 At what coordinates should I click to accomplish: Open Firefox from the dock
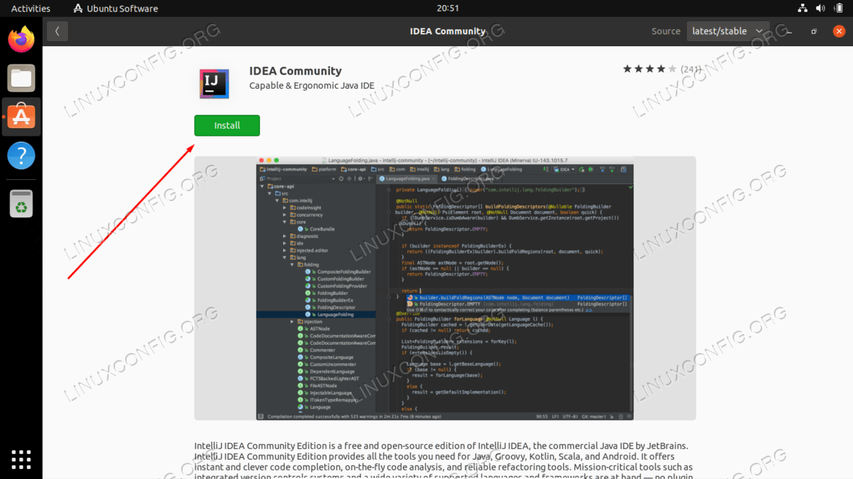(21, 39)
